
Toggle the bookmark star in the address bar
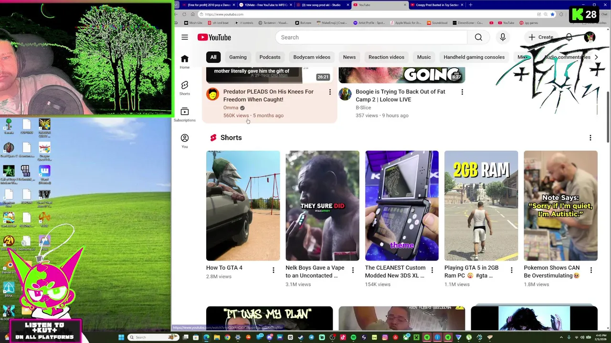(x=552, y=14)
